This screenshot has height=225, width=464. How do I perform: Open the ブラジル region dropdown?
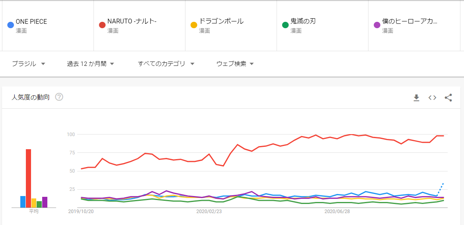29,64
